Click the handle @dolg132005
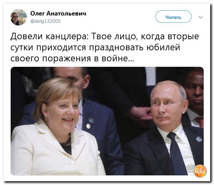214x185 pixels. click(x=45, y=21)
